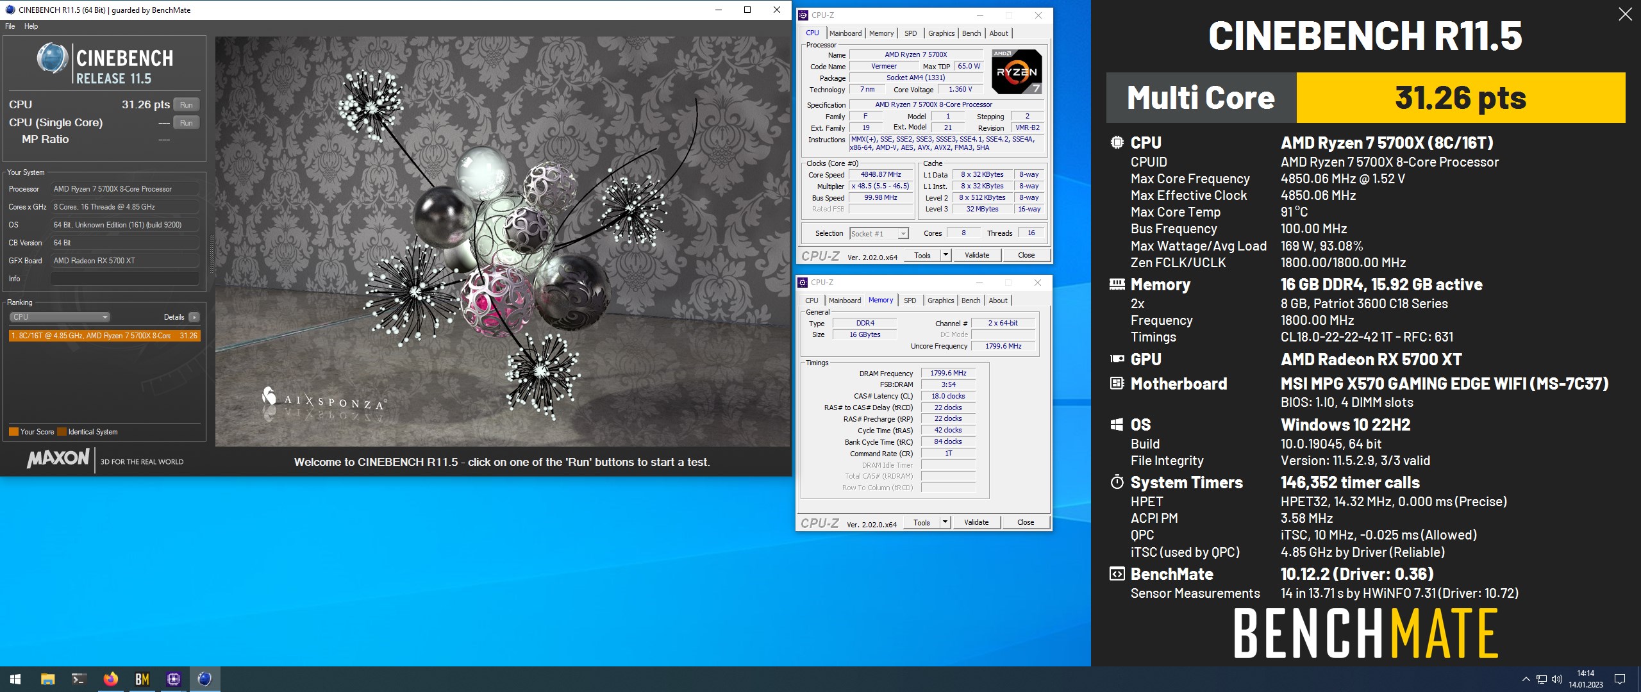Viewport: 1641px width, 692px height.
Task: Click Validate in lower CPU-Z window
Action: (x=976, y=522)
